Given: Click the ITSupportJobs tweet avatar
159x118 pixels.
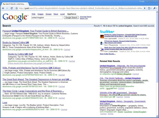Looking at the screenshot, I should pyautogui.click(x=102, y=43).
